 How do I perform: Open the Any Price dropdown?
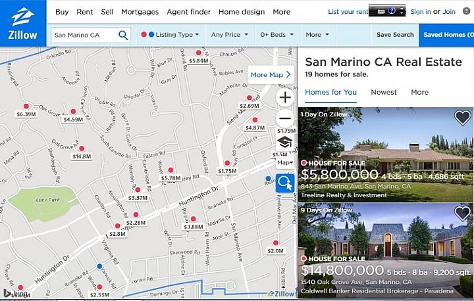[230, 35]
